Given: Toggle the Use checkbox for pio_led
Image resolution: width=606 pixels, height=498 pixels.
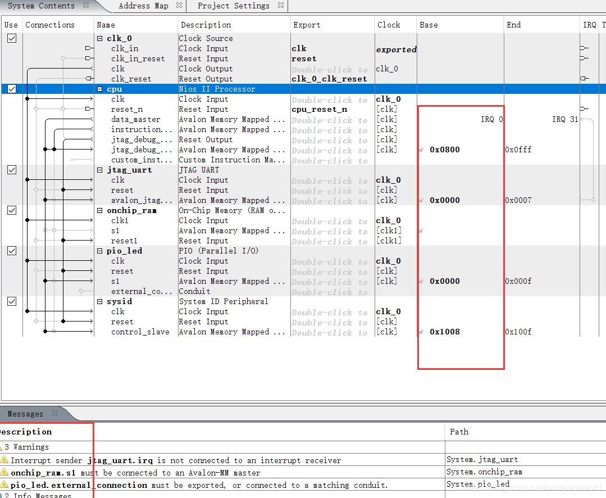Looking at the screenshot, I should click(12, 251).
